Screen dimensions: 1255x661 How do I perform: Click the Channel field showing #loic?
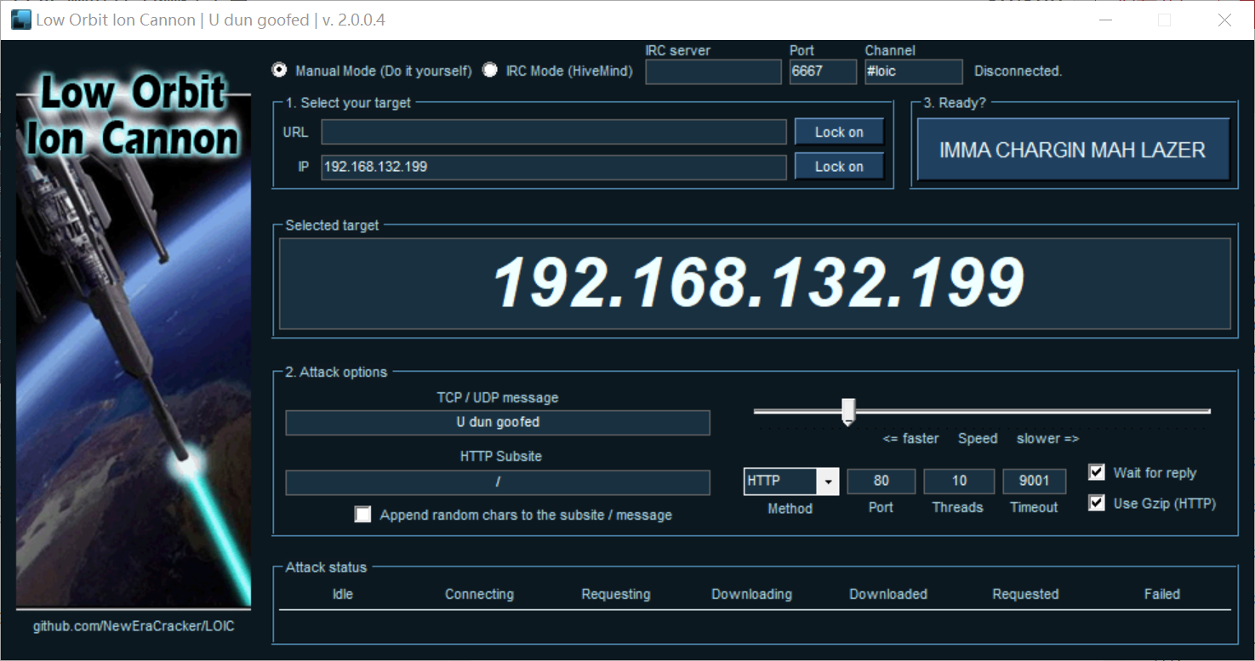(x=914, y=71)
